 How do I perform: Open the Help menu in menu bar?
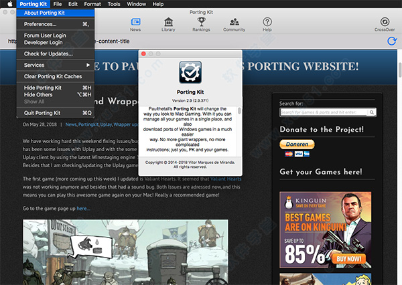(x=158, y=4)
